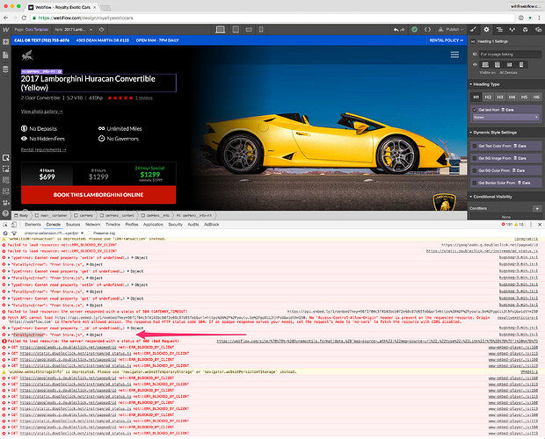Select carHero breadcrumb in element path
This screenshot has width=545, height=439.
(x=84, y=215)
